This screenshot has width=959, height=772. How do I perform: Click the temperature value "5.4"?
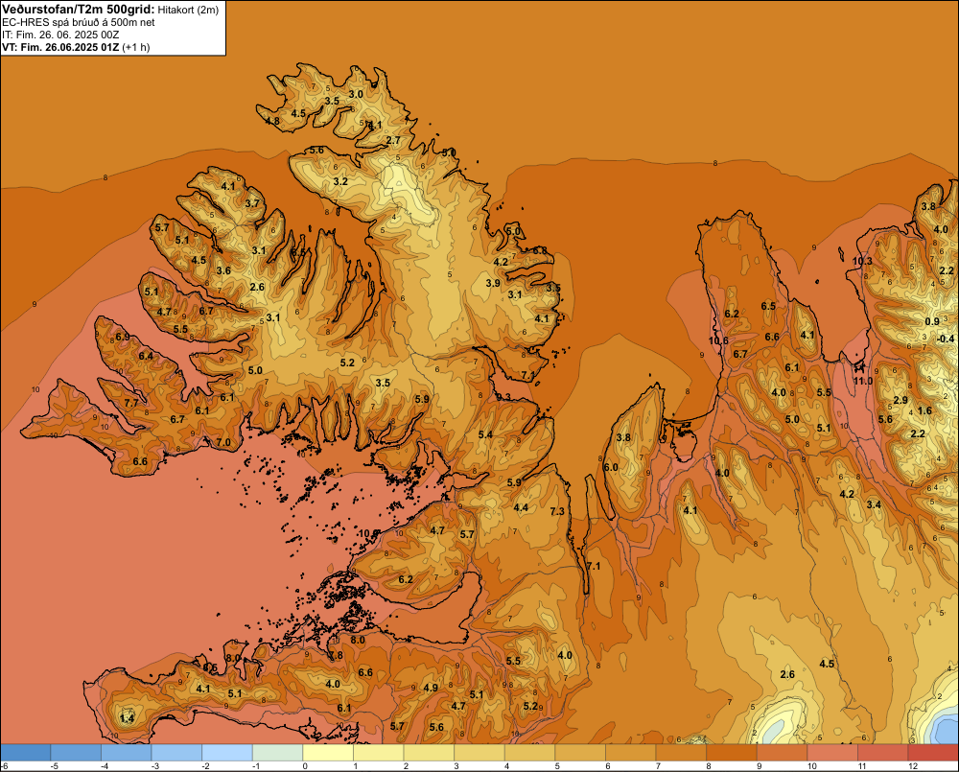click(485, 435)
